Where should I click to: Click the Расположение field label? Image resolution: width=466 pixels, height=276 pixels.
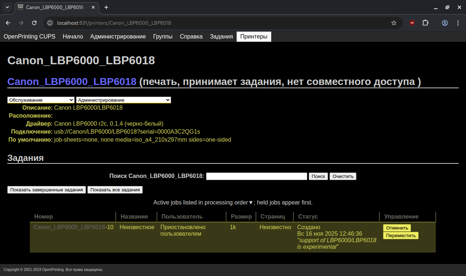[31, 116]
